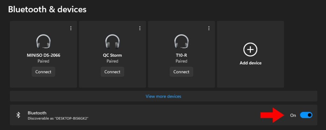Screen dimensions: 326x130
Task: Click the MINISO DS-2066 headset icon
Action: pos(43,42)
